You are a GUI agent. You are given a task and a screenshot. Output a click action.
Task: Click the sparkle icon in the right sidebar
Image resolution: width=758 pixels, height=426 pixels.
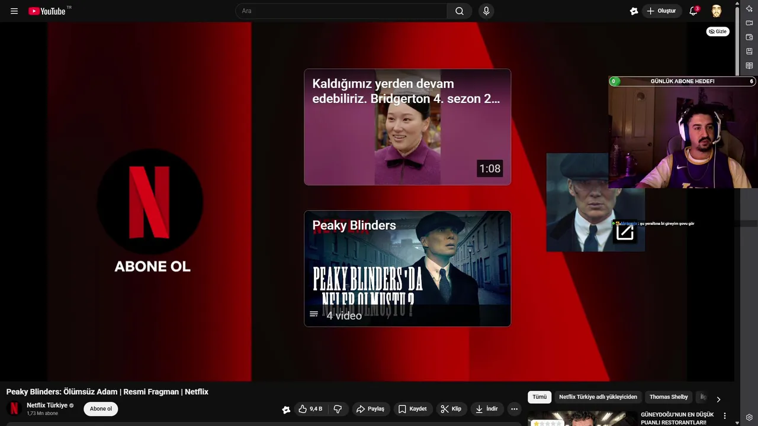(x=749, y=9)
